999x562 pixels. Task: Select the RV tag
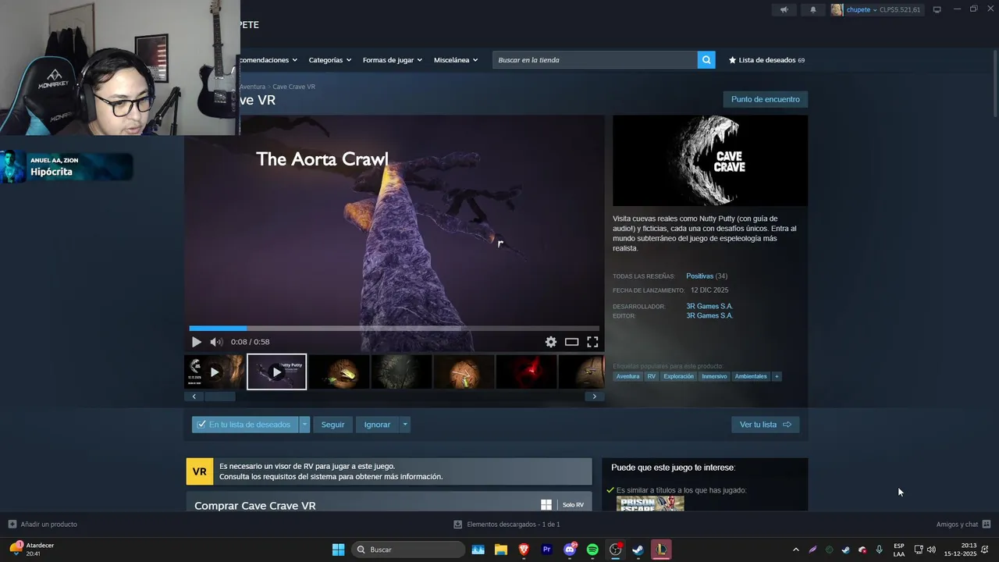[x=652, y=376]
